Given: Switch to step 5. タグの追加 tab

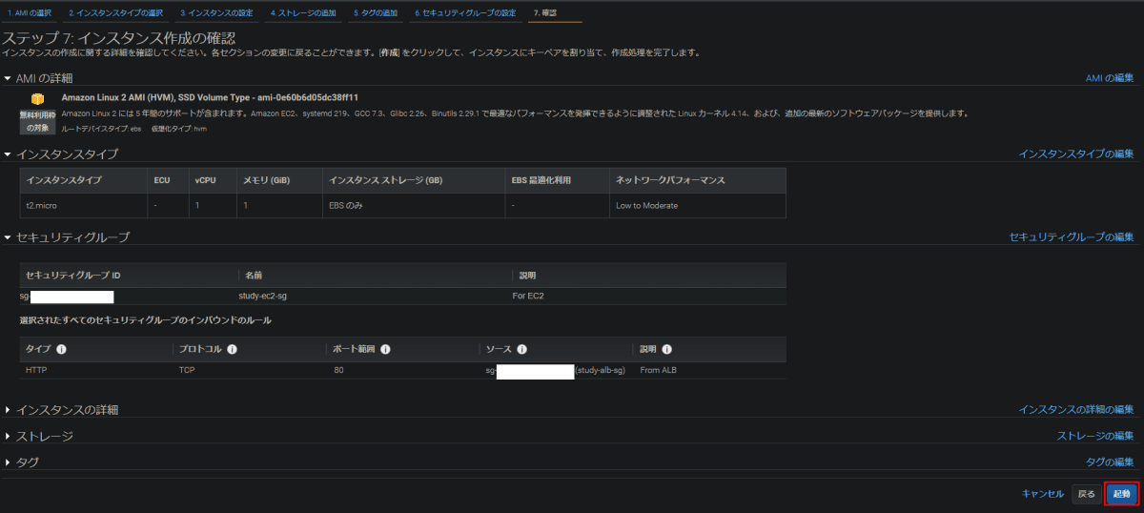Looking at the screenshot, I should 376,13.
